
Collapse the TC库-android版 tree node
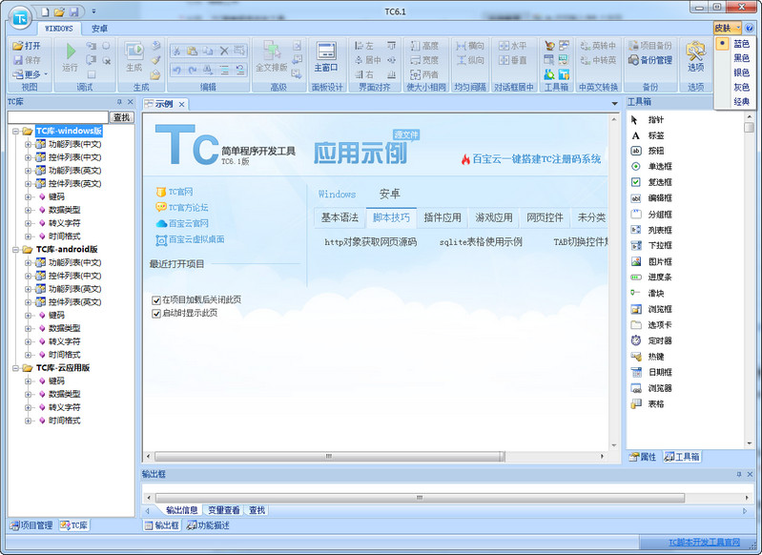[x=16, y=249]
